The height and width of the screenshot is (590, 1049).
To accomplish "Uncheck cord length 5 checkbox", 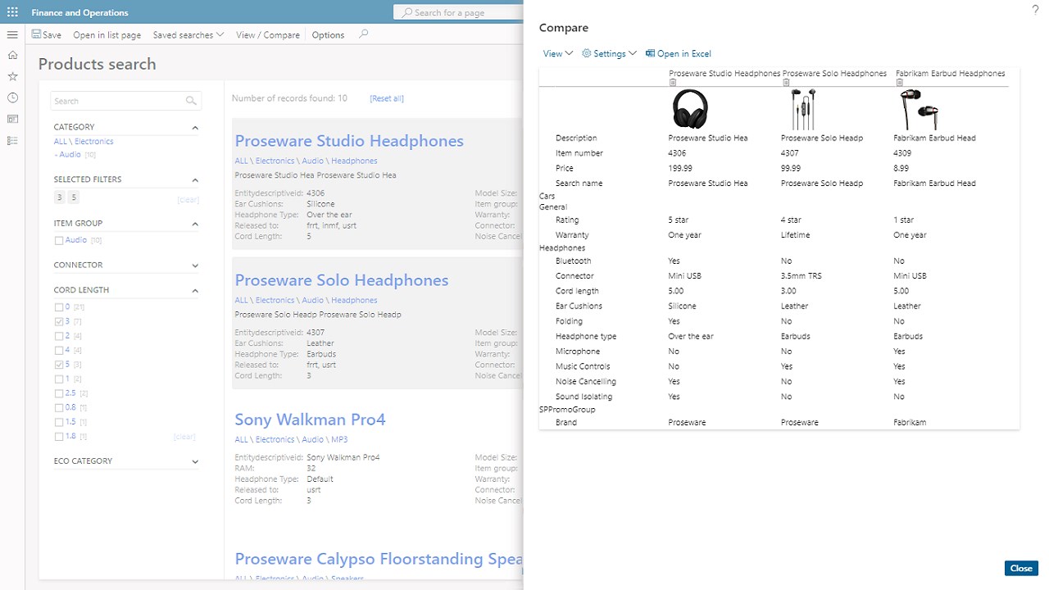I will point(59,365).
